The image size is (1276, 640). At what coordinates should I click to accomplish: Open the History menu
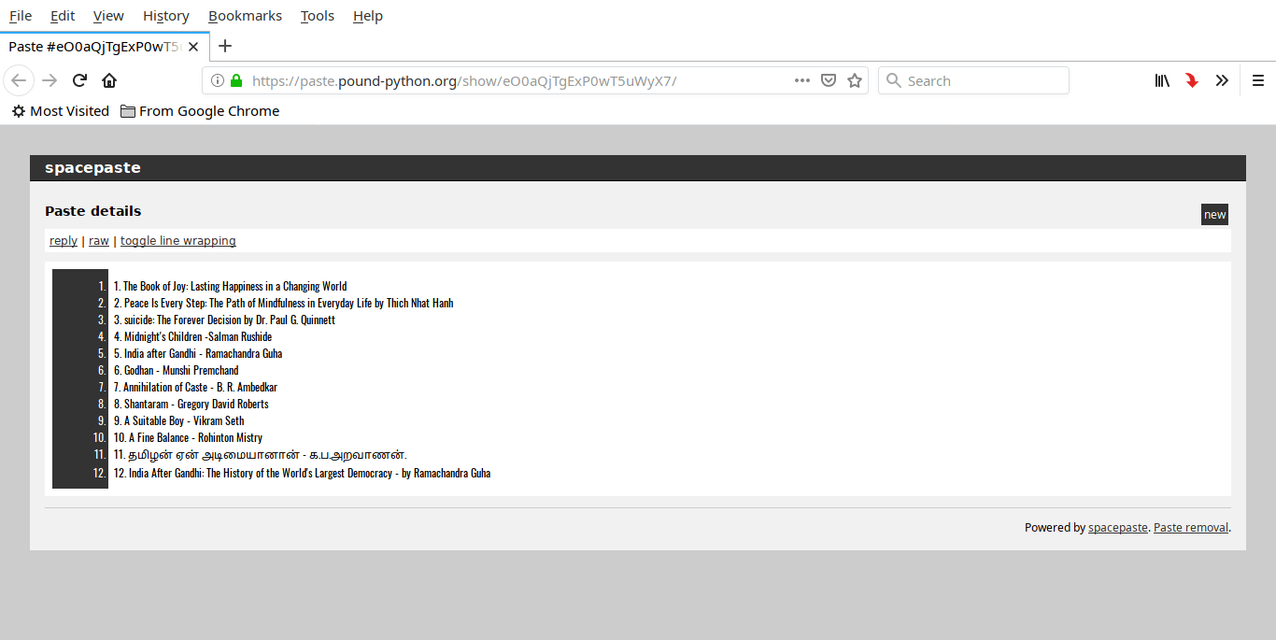pyautogui.click(x=166, y=16)
